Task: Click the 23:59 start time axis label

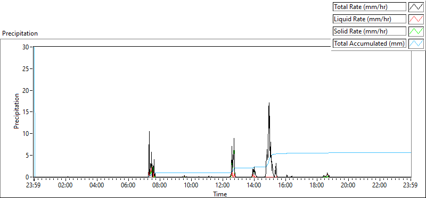Action: tap(34, 185)
